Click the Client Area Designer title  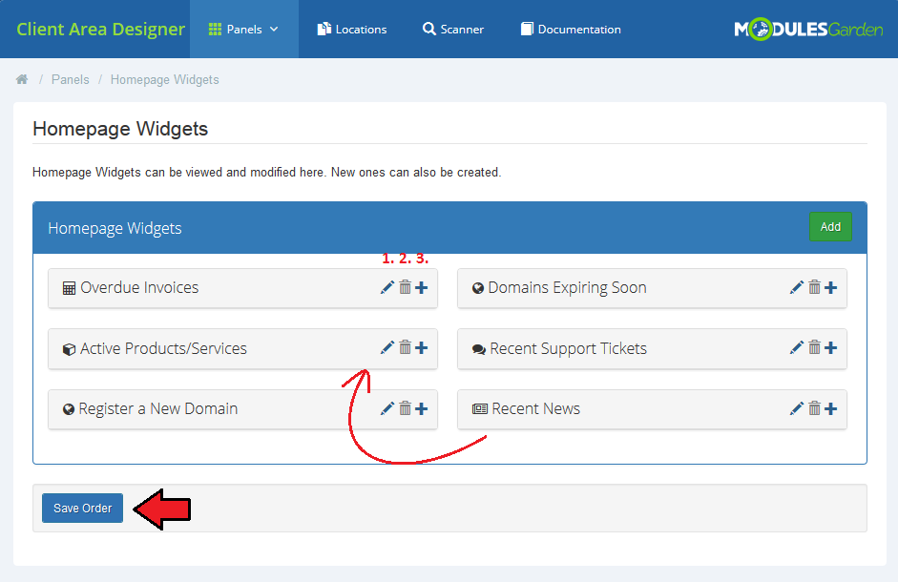pyautogui.click(x=101, y=30)
